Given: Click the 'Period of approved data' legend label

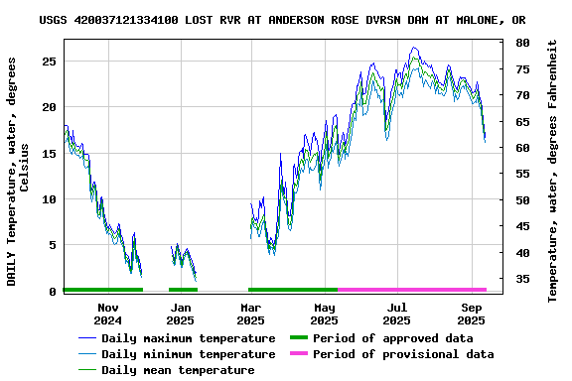Looking at the screenshot, I should click(393, 338).
